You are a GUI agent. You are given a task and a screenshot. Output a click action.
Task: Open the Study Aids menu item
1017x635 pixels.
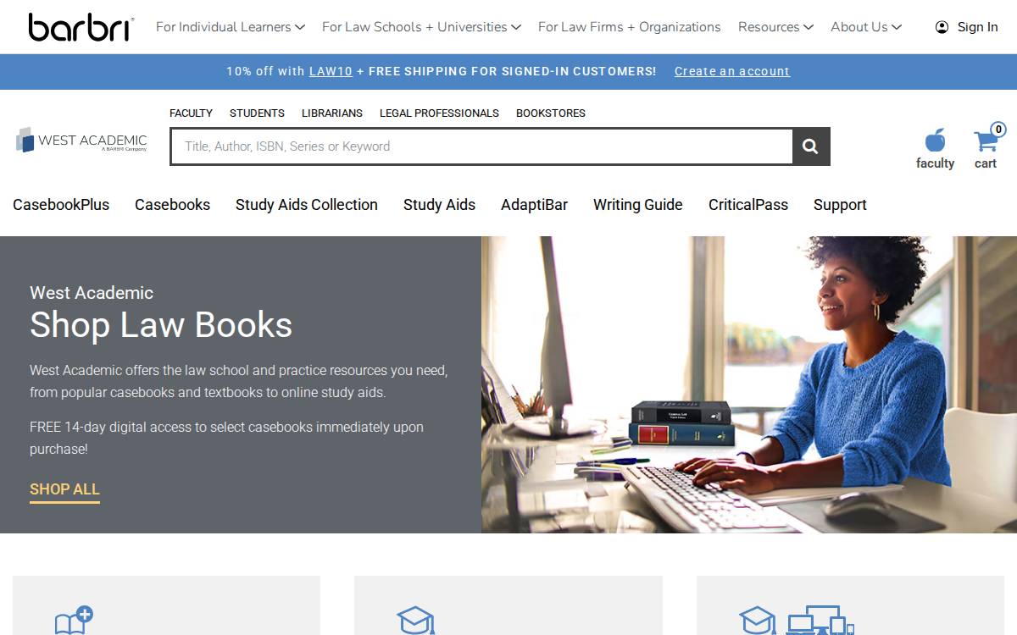point(439,205)
